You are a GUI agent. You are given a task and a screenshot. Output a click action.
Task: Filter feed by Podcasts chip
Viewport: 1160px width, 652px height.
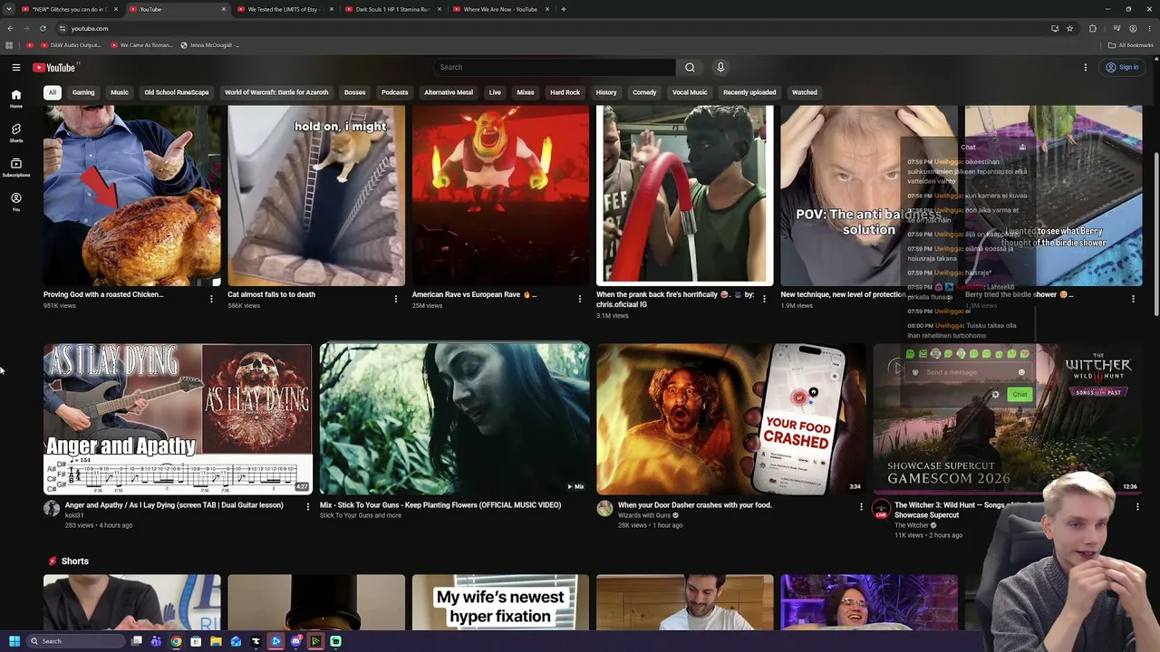point(394,92)
